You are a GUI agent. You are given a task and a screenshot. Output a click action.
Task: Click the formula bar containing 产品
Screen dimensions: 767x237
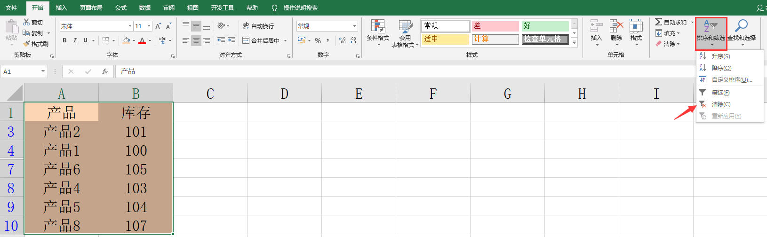(405, 71)
